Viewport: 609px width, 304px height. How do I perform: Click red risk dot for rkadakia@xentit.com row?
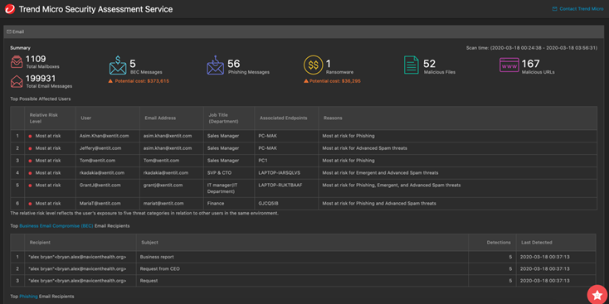pos(30,173)
